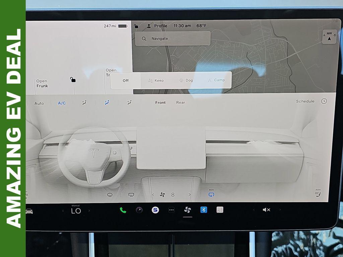Viewport: 343px width, 257px height.
Task: Raise the LO temperature with right chevron
Action: click(89, 211)
